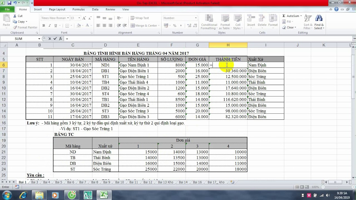Screen dimensions: 356x200
Task: Click the Font Color A icon
Action: [87, 26]
